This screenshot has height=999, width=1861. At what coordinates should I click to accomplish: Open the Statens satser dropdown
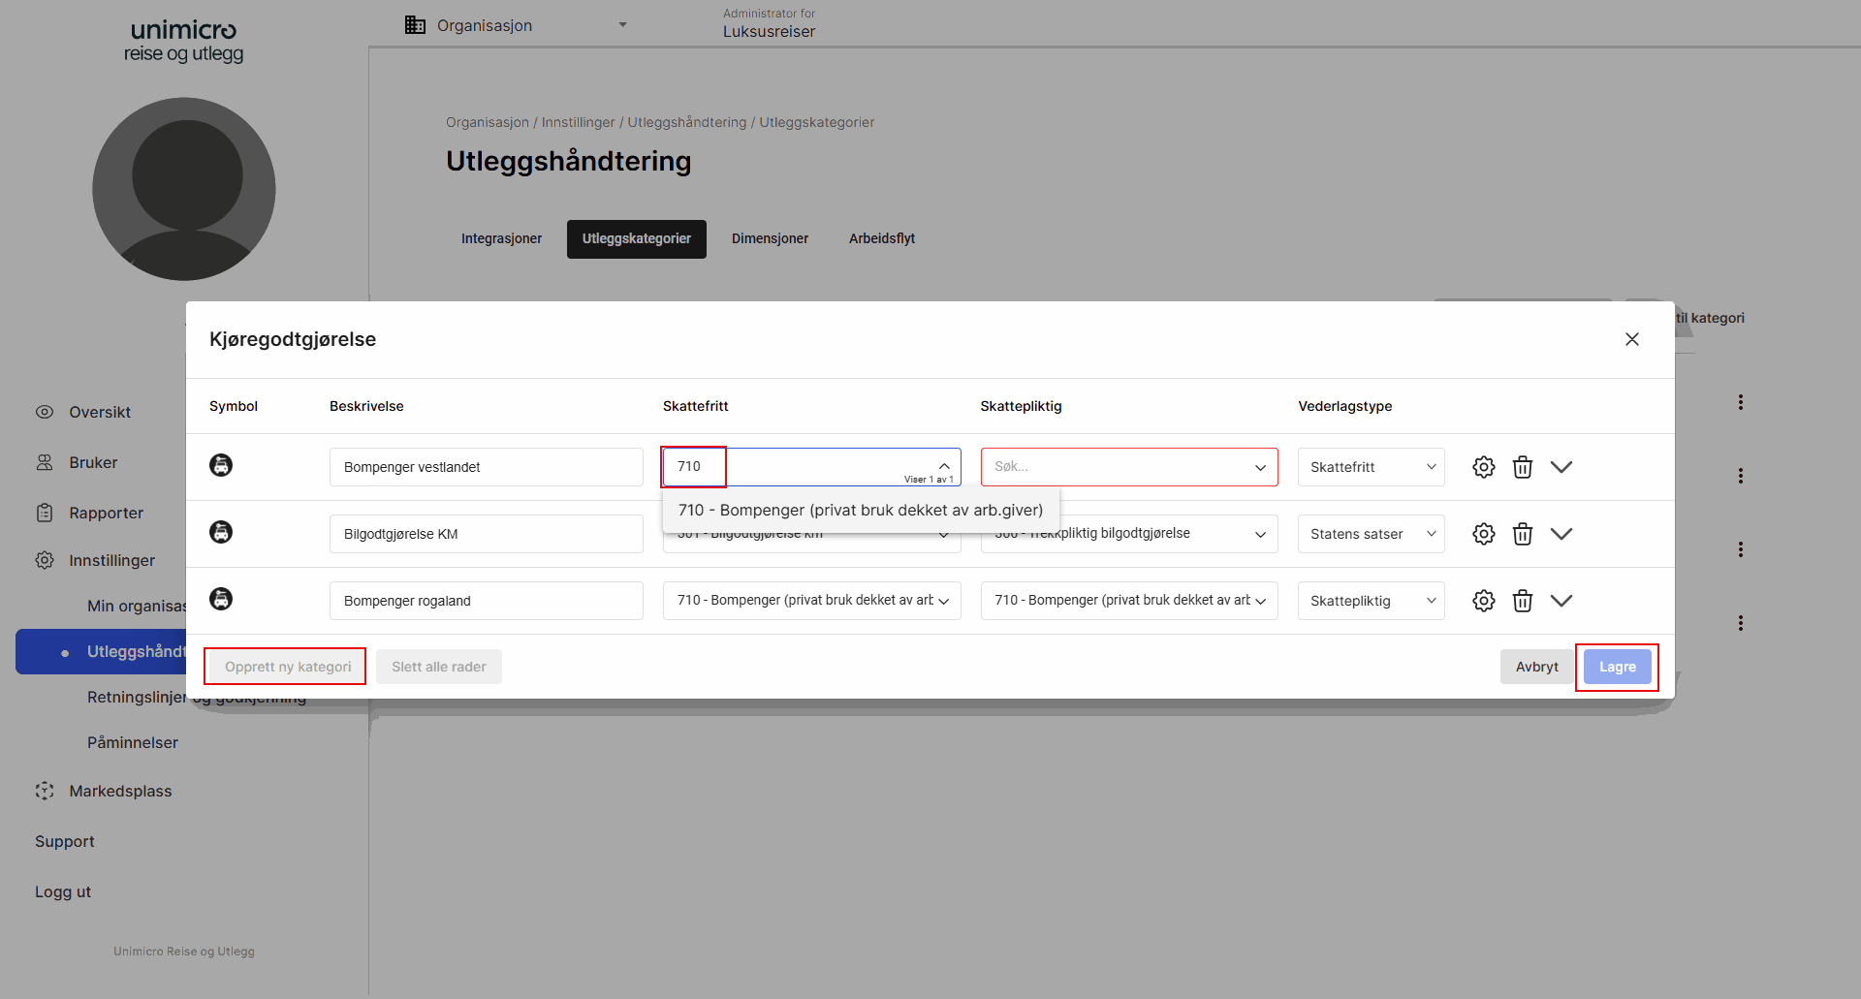(x=1371, y=533)
